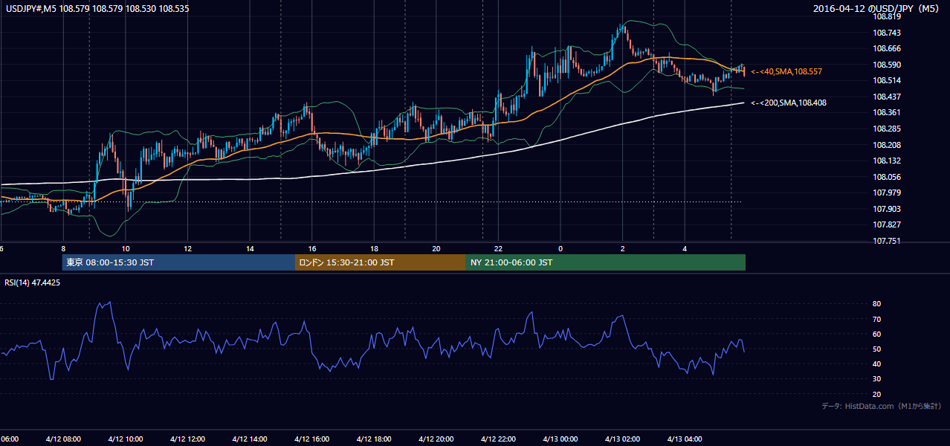Pick the RSI scale value 40
950x446 pixels.
[x=877, y=363]
